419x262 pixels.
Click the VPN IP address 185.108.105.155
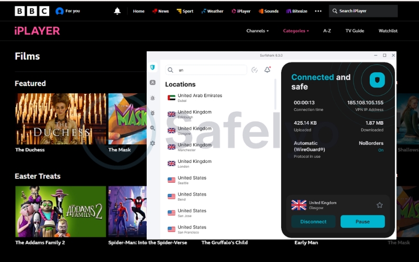pos(365,103)
